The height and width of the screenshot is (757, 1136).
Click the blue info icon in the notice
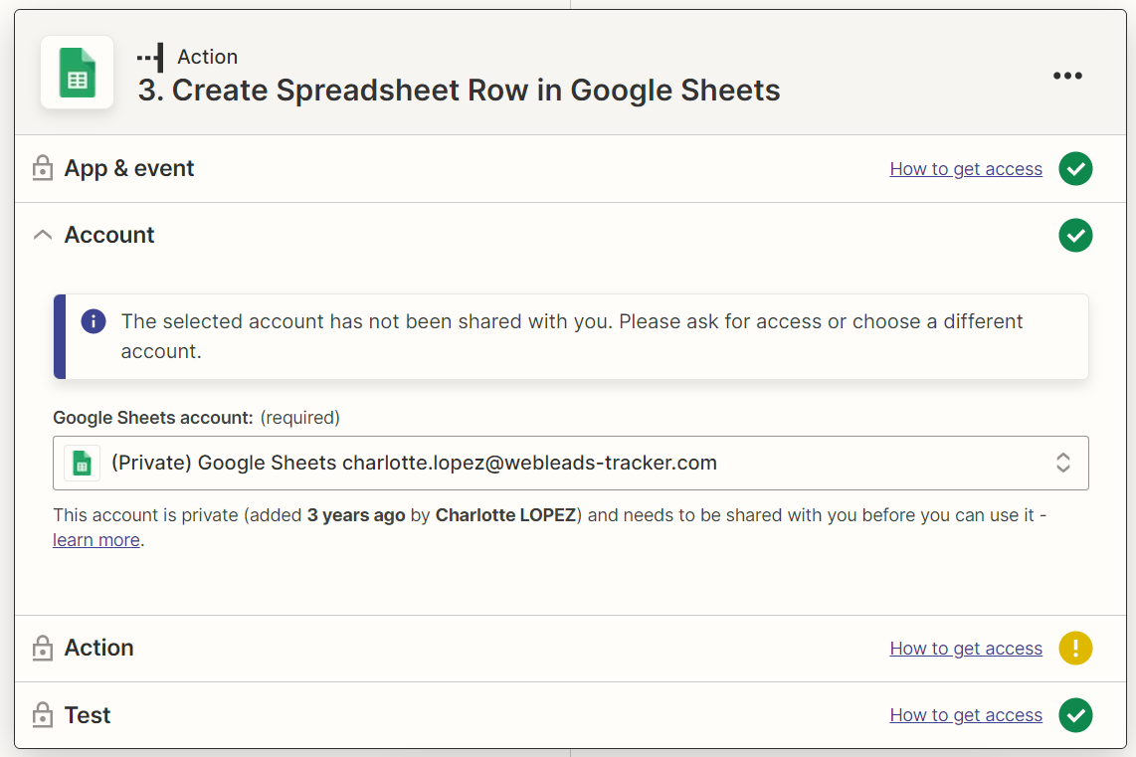94,321
